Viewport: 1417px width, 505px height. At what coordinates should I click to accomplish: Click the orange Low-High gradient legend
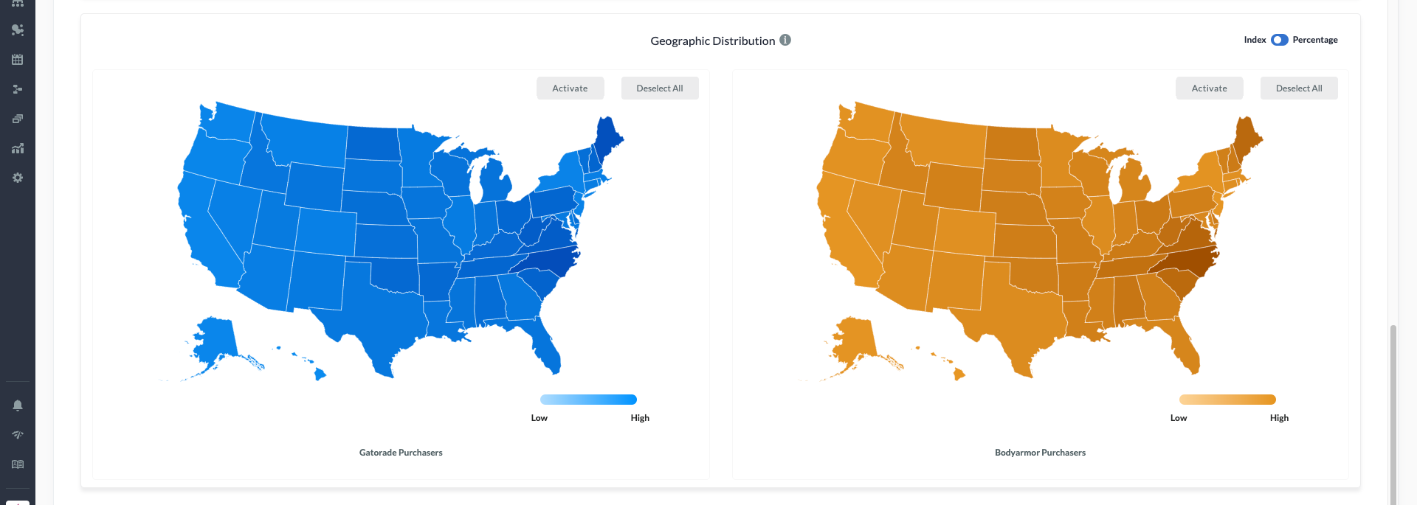[x=1227, y=400]
